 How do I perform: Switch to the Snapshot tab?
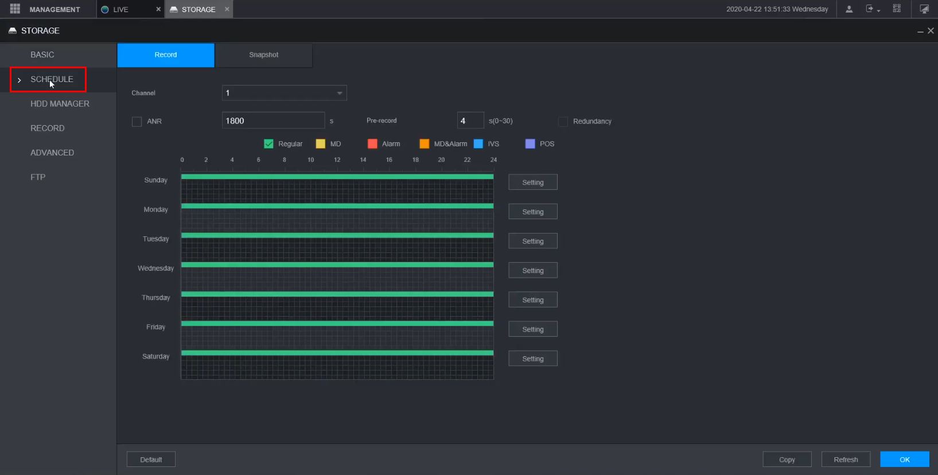pos(263,55)
